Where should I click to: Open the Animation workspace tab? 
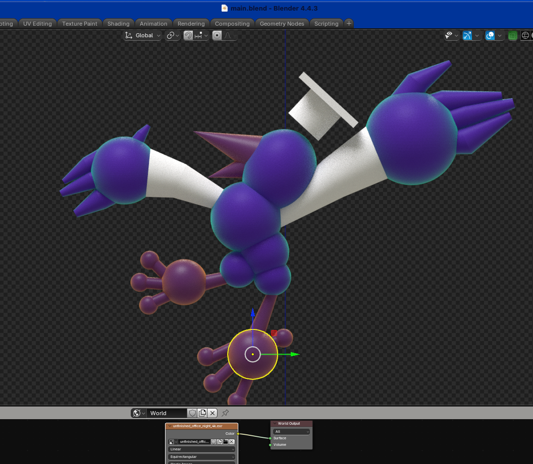point(153,24)
